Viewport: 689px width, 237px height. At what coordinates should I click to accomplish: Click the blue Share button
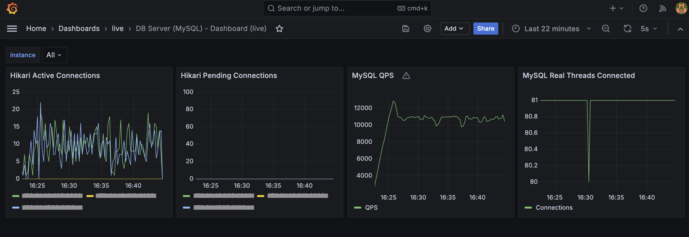click(x=485, y=28)
